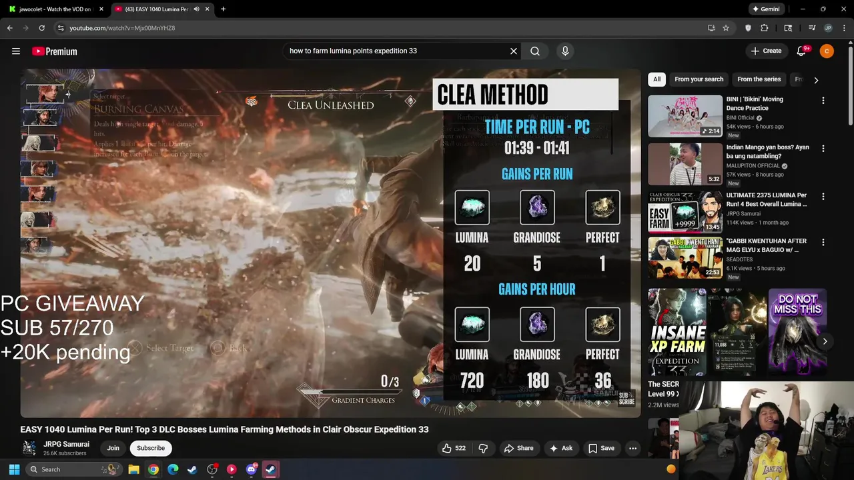Subscribe to JRPG Samurai
Image resolution: width=854 pixels, height=480 pixels.
pos(151,448)
